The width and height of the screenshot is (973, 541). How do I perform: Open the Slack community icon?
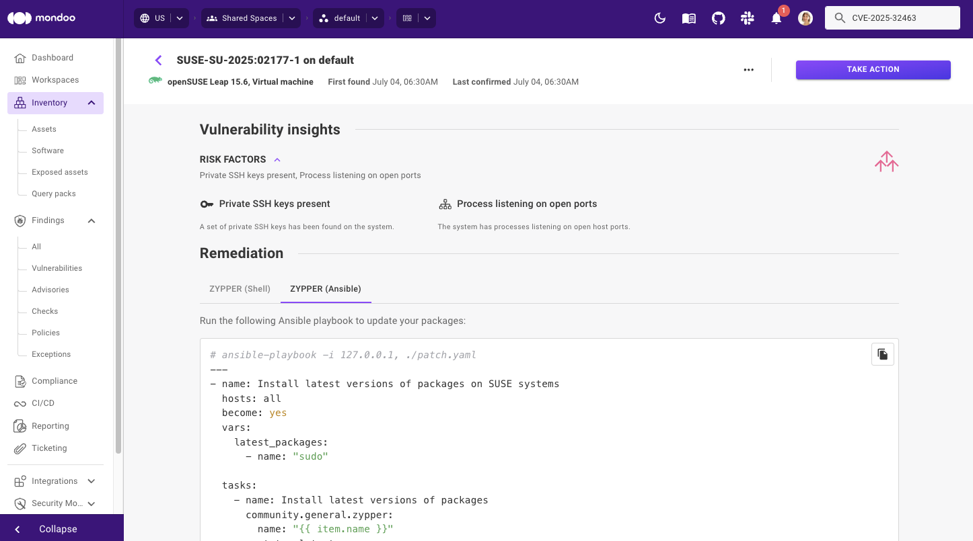click(747, 18)
